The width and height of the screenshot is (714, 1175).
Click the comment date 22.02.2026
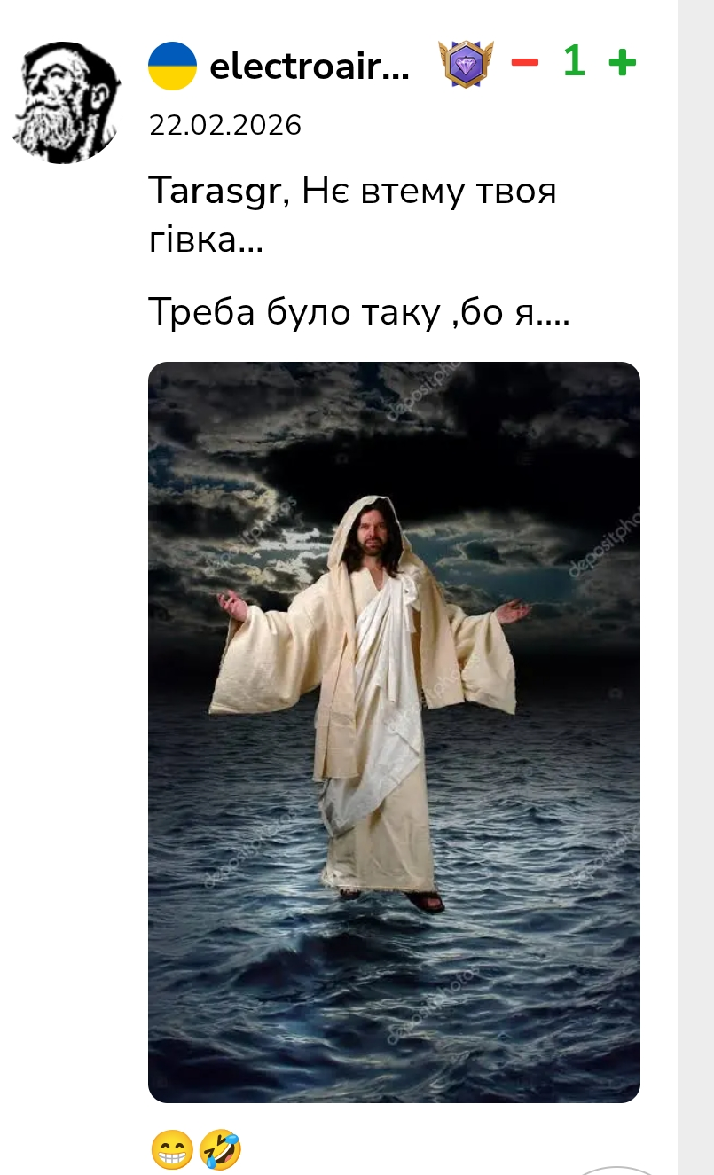[x=225, y=125]
